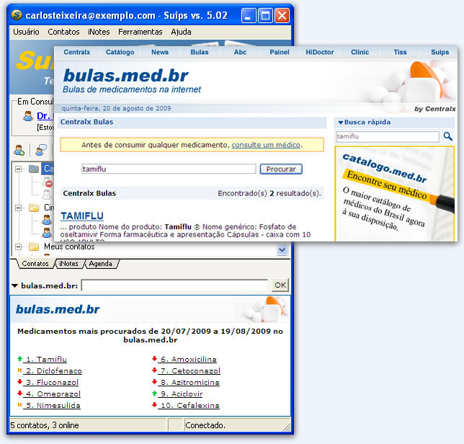Click the add contact icon in toolbar
This screenshot has height=444, width=464.
point(19,151)
